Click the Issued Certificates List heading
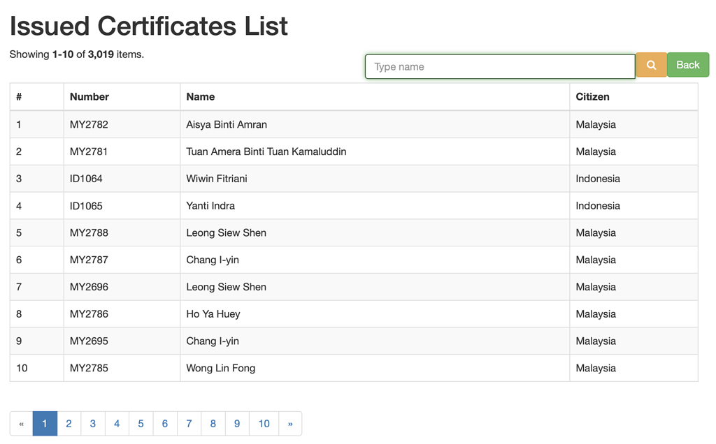716x444 pixels. click(148, 26)
